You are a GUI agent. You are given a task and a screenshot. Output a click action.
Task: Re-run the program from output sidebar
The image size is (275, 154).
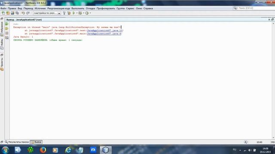click(x=7, y=24)
